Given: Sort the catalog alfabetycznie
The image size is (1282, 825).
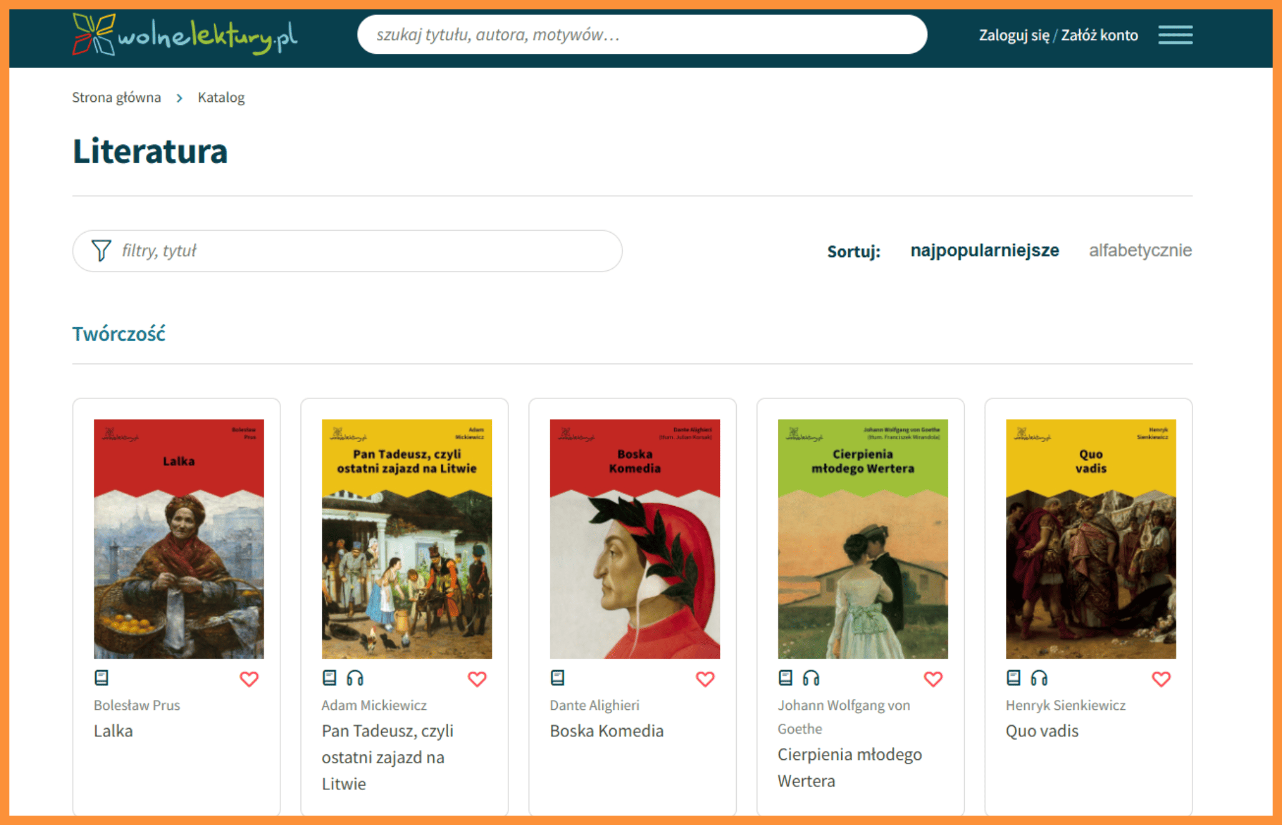Looking at the screenshot, I should pos(1141,251).
